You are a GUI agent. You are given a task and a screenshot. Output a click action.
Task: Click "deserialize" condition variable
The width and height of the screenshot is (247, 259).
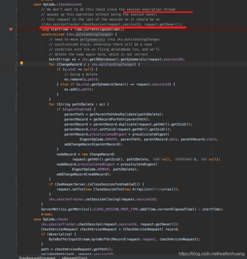pos(59,234)
